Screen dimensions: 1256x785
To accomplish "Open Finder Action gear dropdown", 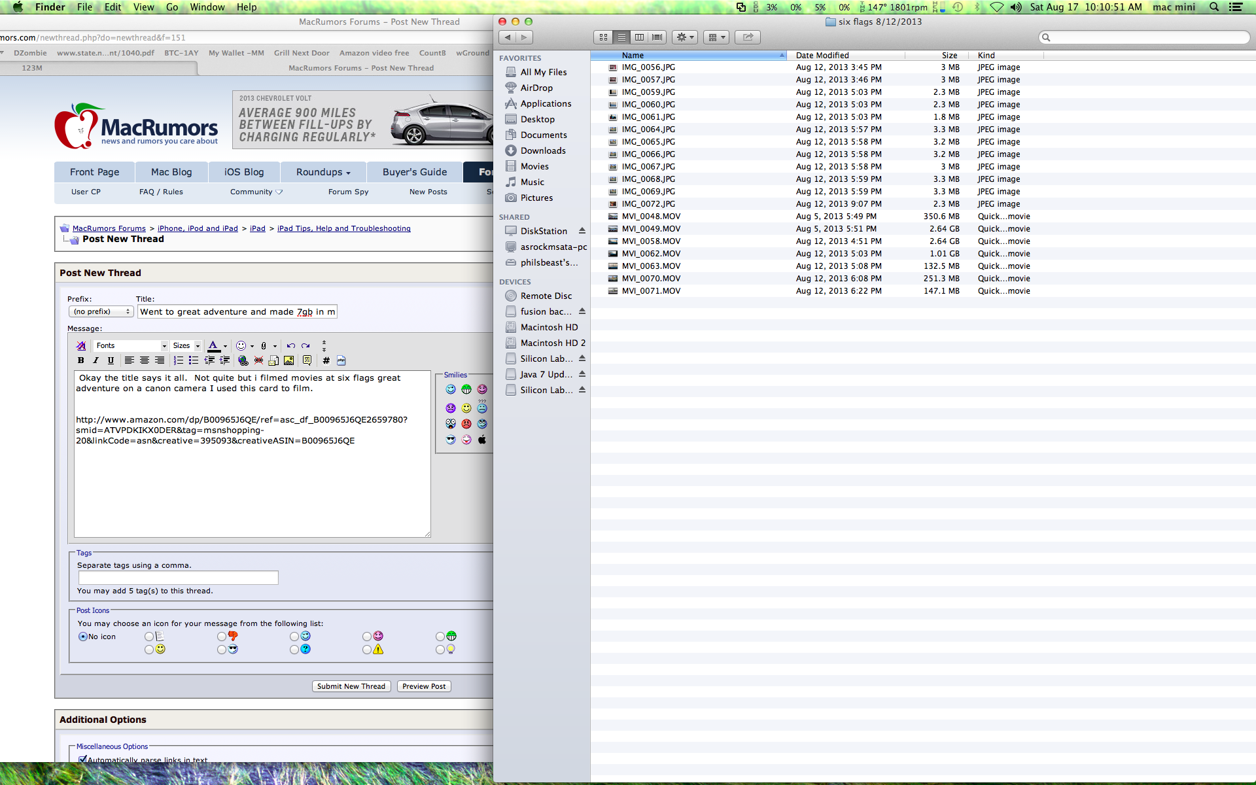I will point(685,37).
